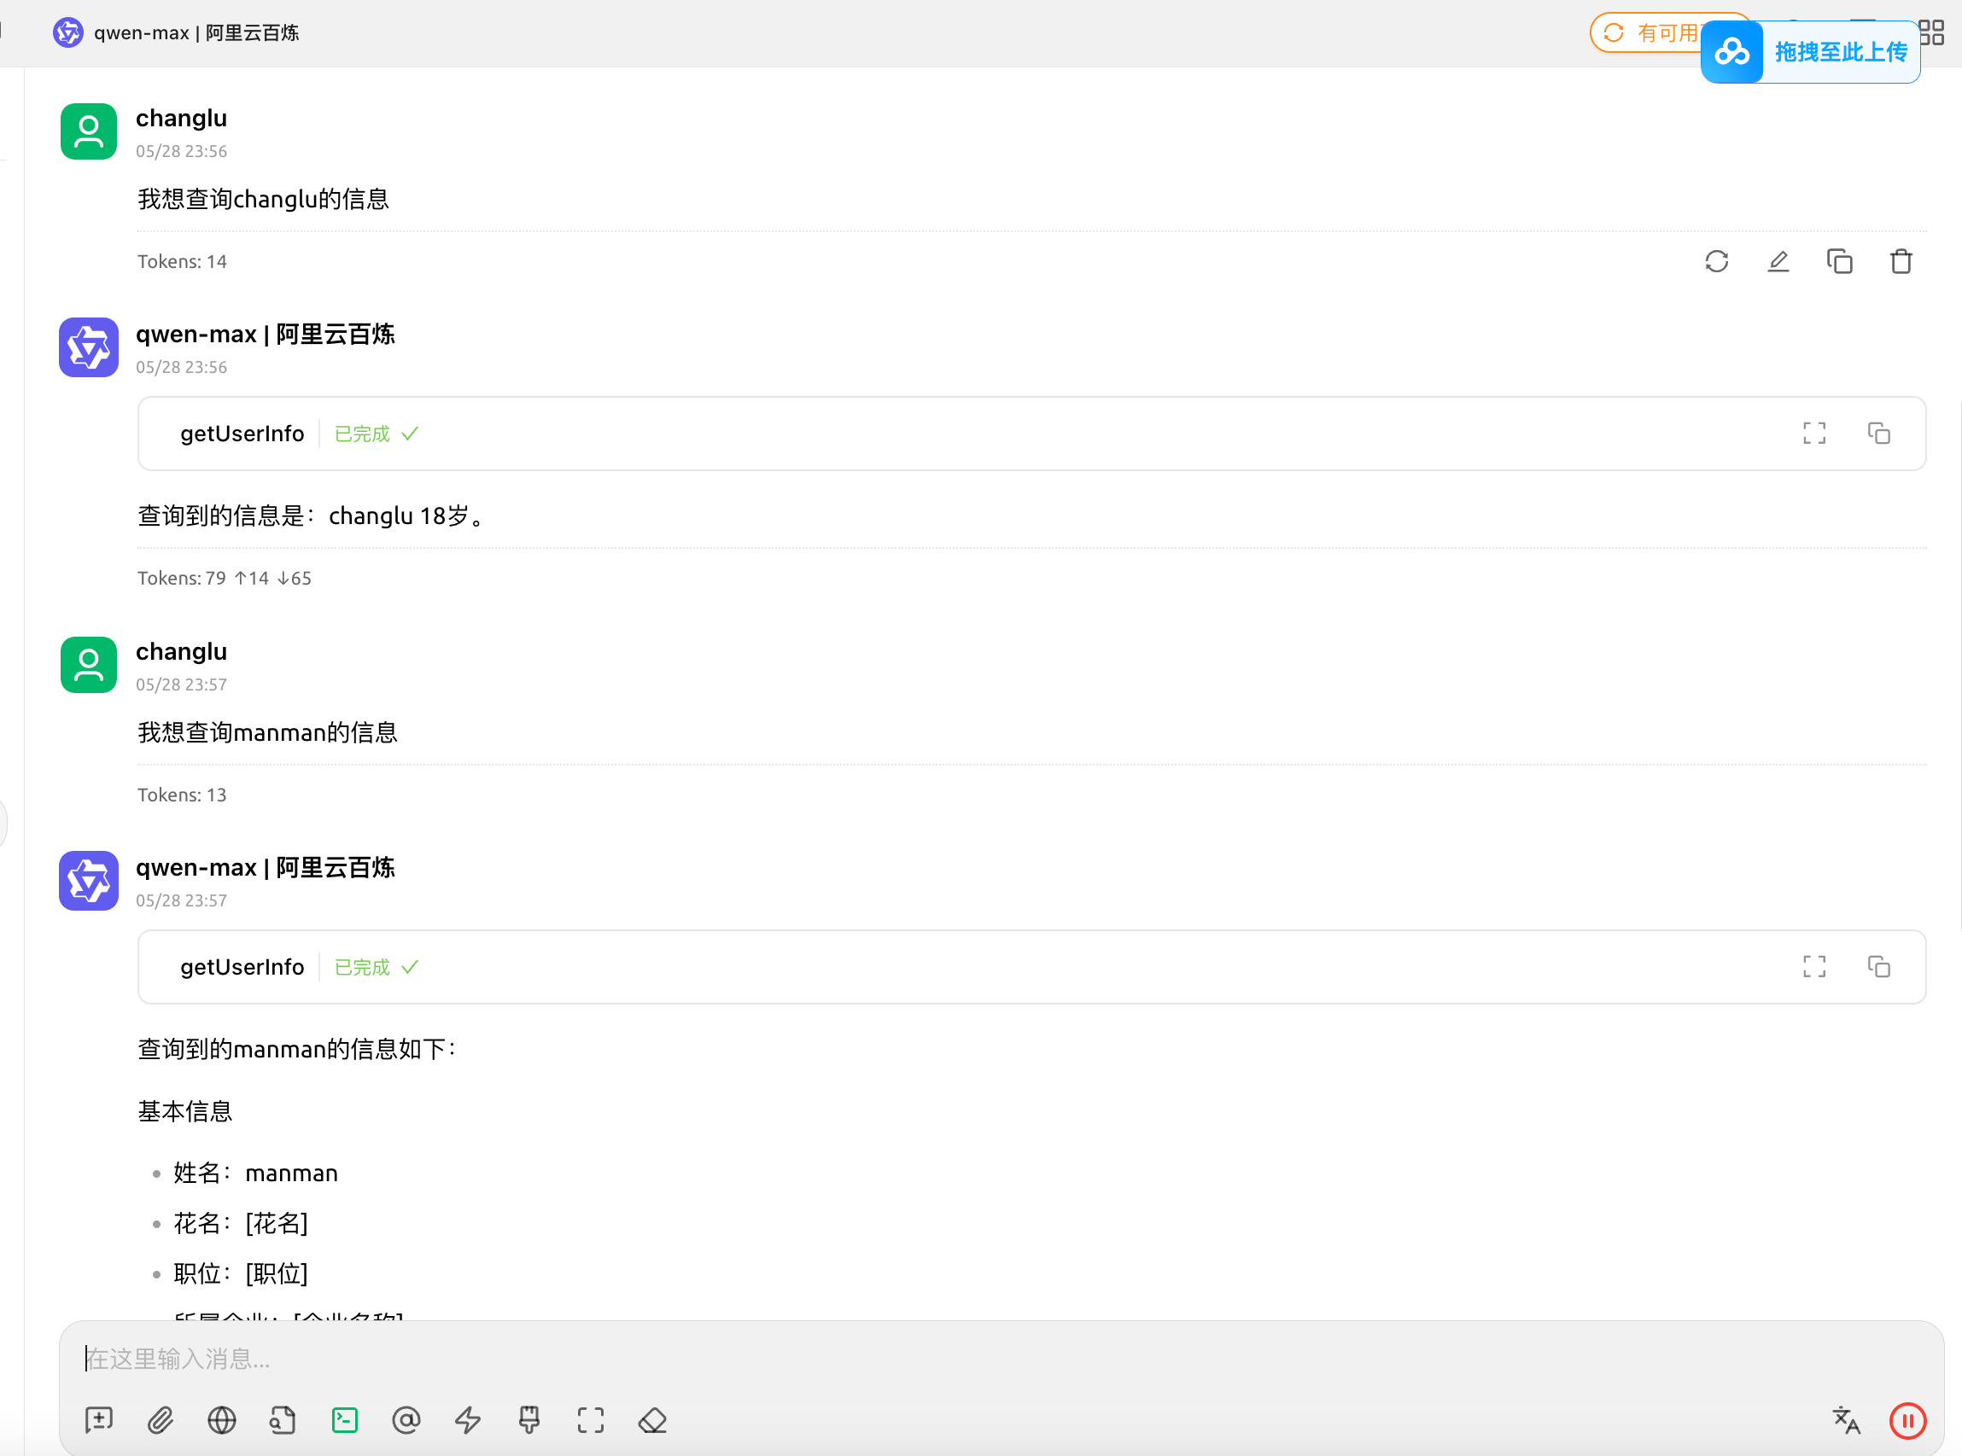Click the drag-to-upload cloud widget
This screenshot has height=1456, width=1962.
(x=1810, y=52)
